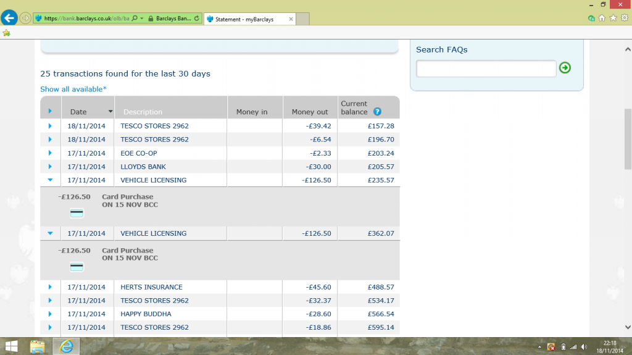632x355 pixels.
Task: Open File Explorer from taskbar
Action: [37, 346]
